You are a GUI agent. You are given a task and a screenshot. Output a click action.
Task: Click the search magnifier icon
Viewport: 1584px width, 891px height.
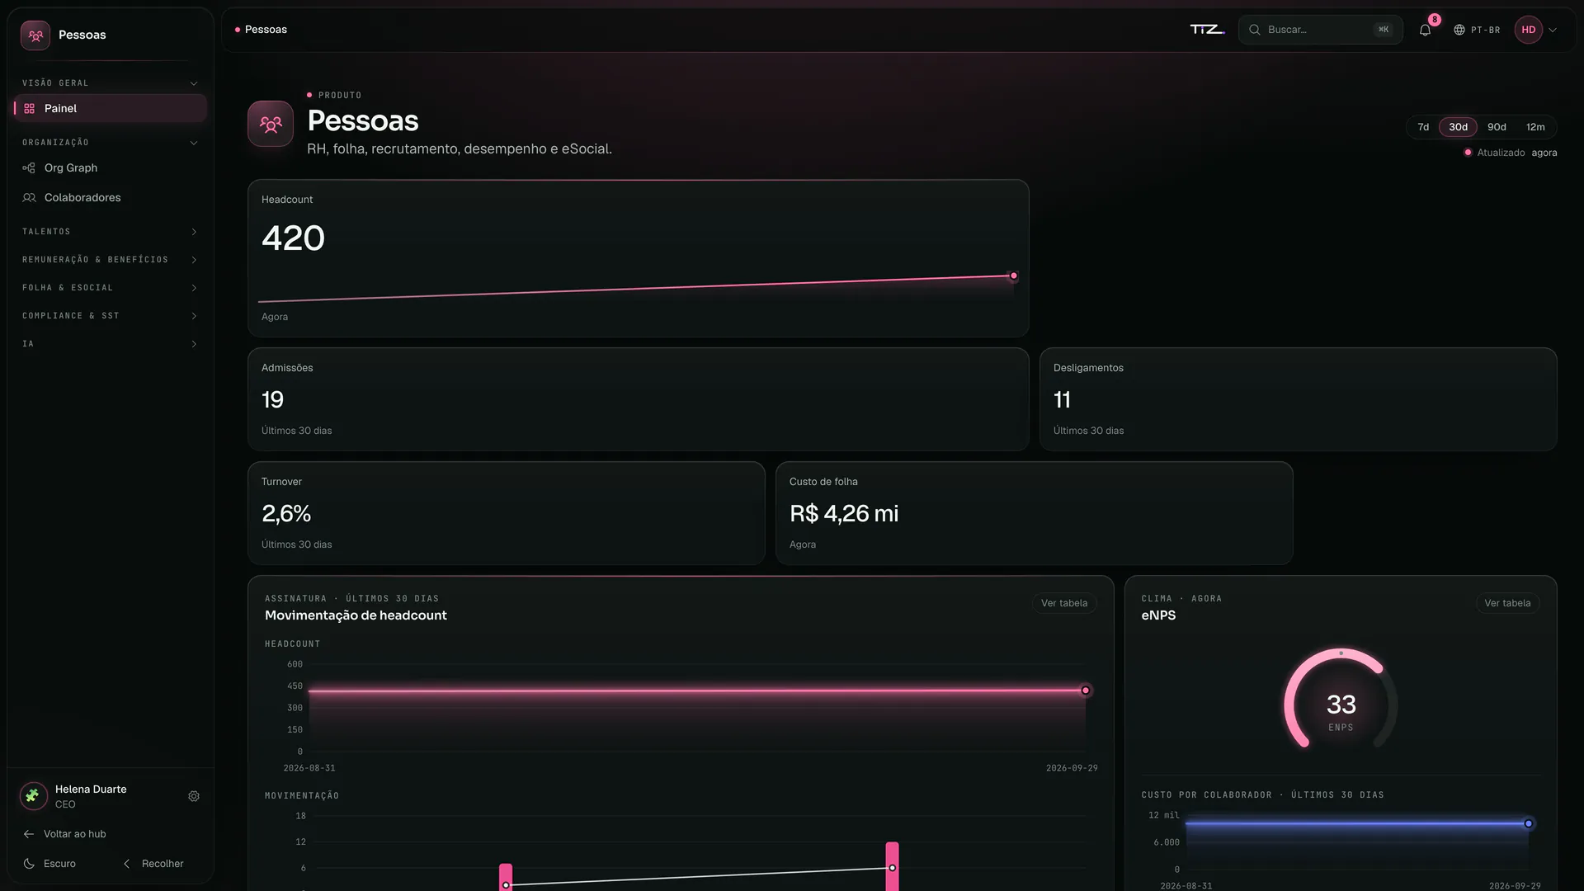(x=1254, y=30)
